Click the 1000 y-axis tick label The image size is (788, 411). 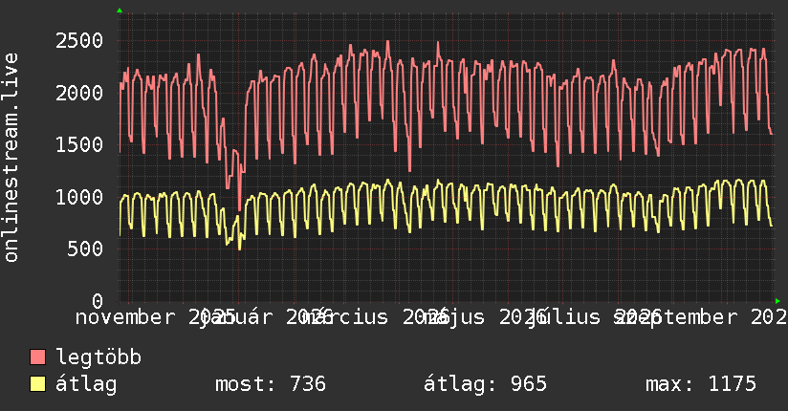(79, 197)
